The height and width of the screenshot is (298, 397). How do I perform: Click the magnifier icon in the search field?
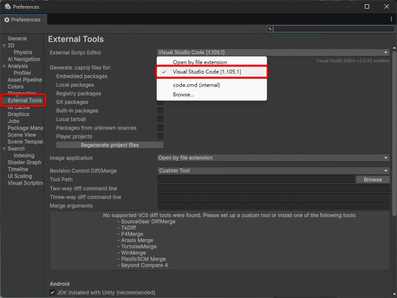(270, 29)
